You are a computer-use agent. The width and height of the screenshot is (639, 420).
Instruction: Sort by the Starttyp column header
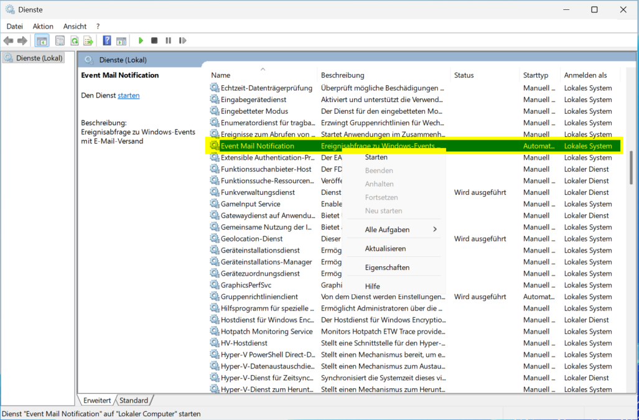(x=540, y=75)
